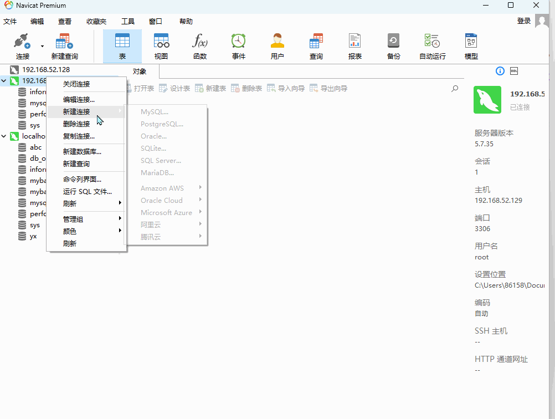Select PostgreSQL... in new connection submenu
This screenshot has width=555, height=419.
point(167,124)
